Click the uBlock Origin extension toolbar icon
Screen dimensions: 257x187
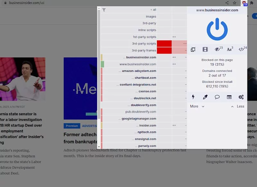244,3
